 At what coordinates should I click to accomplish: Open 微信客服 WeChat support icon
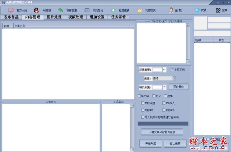61,10
